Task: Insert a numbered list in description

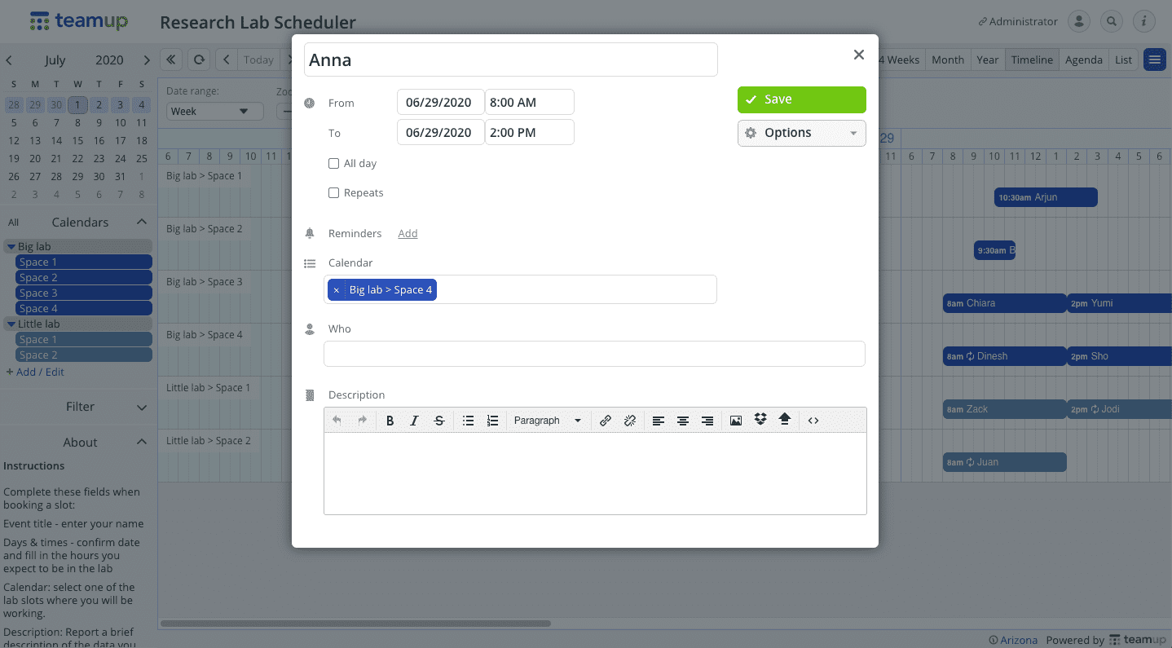Action: tap(492, 421)
